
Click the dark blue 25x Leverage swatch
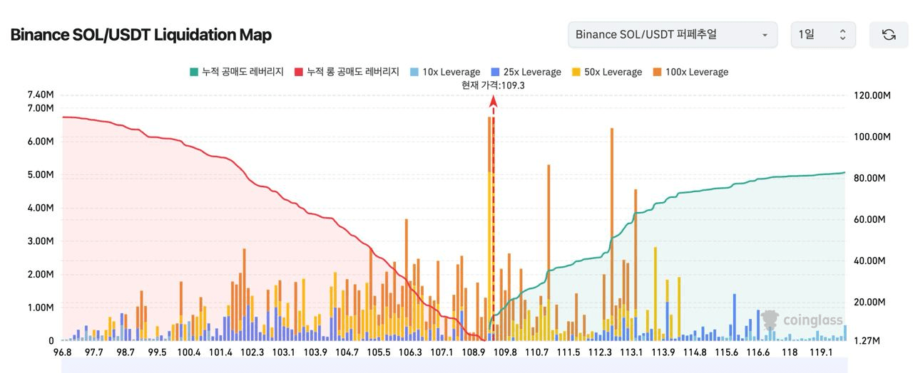tap(495, 72)
